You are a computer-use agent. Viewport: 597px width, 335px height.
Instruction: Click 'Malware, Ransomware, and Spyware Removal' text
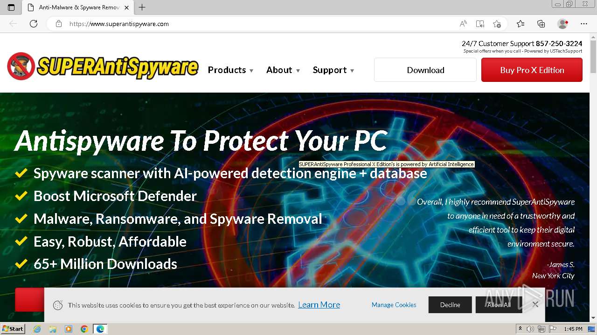[178, 219]
